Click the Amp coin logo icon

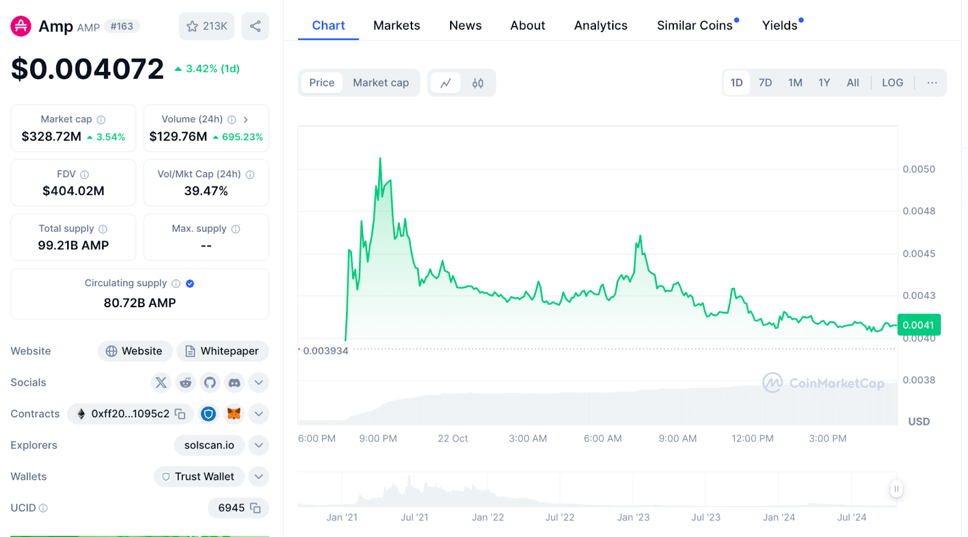pyautogui.click(x=21, y=26)
